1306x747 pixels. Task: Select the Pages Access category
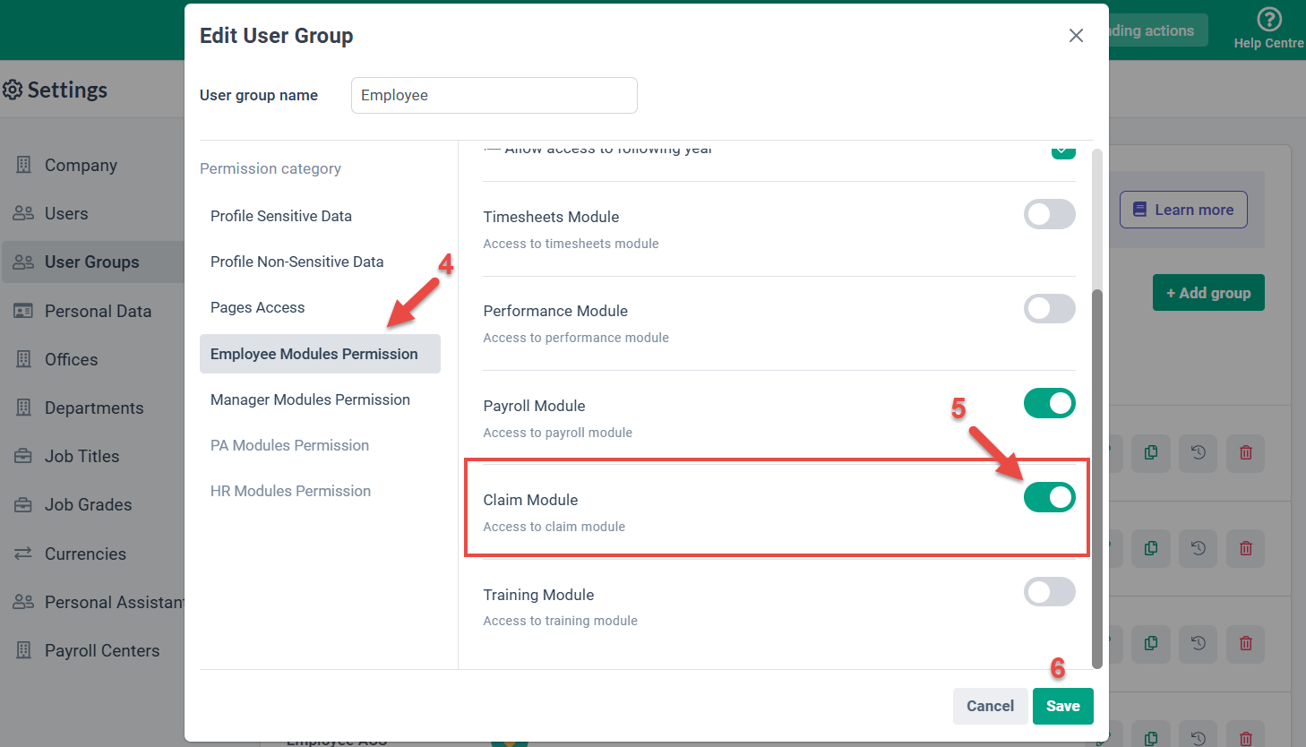tap(257, 307)
